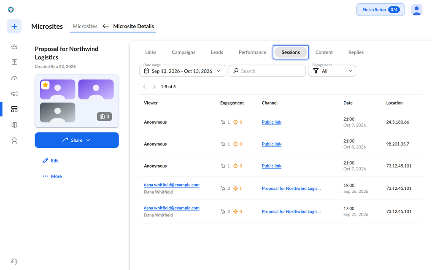This screenshot has height=270, width=432.
Task: Click the 3-pages count badge
Action: tap(105, 116)
